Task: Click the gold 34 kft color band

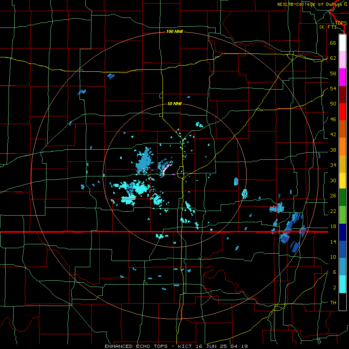Action: [342, 164]
